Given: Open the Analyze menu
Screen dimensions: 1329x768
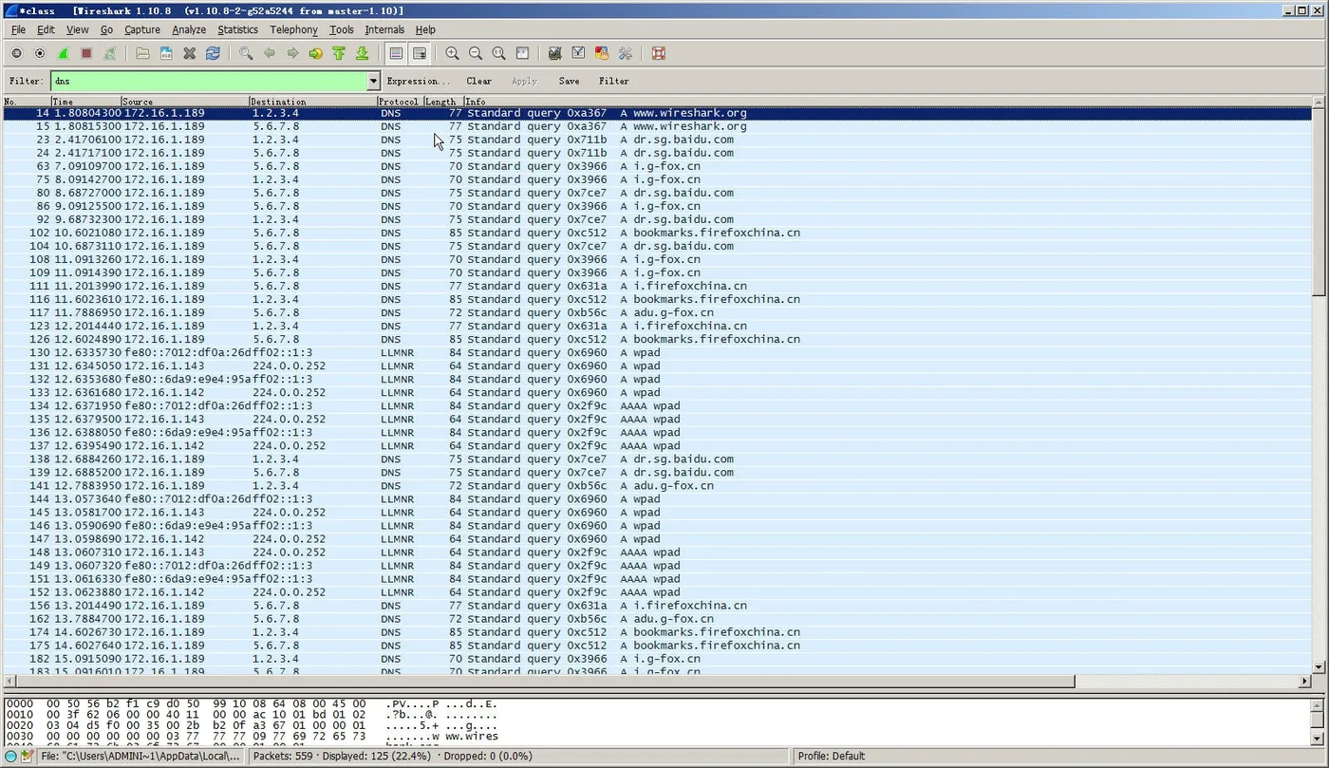Looking at the screenshot, I should pyautogui.click(x=189, y=29).
